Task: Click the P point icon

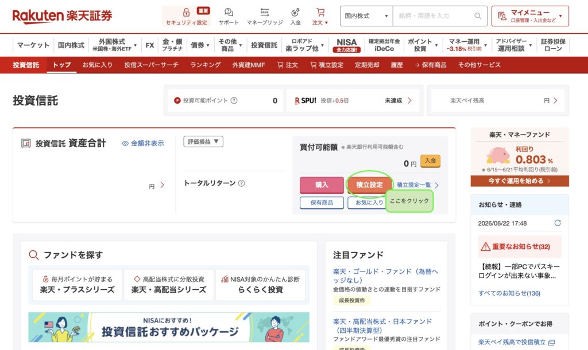Action: pyautogui.click(x=177, y=100)
